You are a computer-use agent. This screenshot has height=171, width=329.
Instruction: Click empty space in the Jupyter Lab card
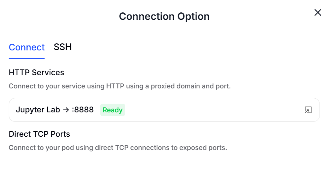(x=206, y=110)
